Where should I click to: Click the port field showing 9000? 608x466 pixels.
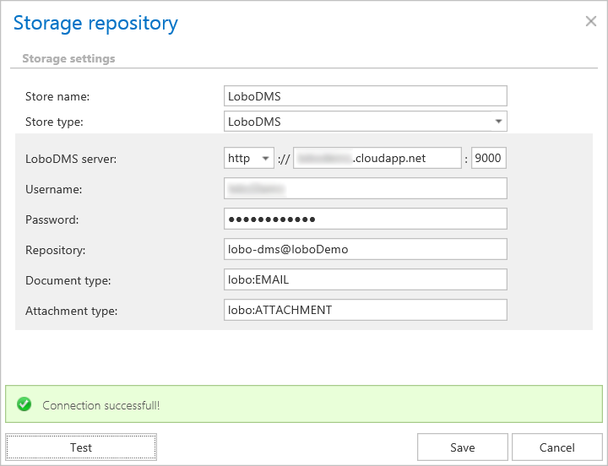coord(489,158)
